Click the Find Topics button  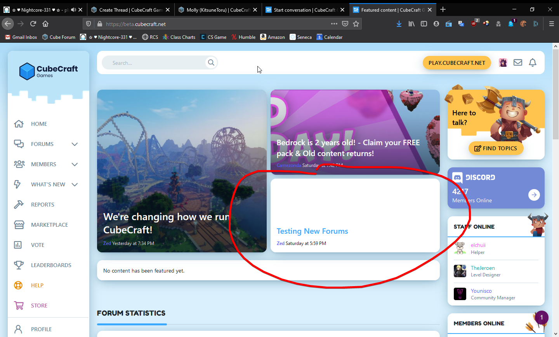click(496, 148)
